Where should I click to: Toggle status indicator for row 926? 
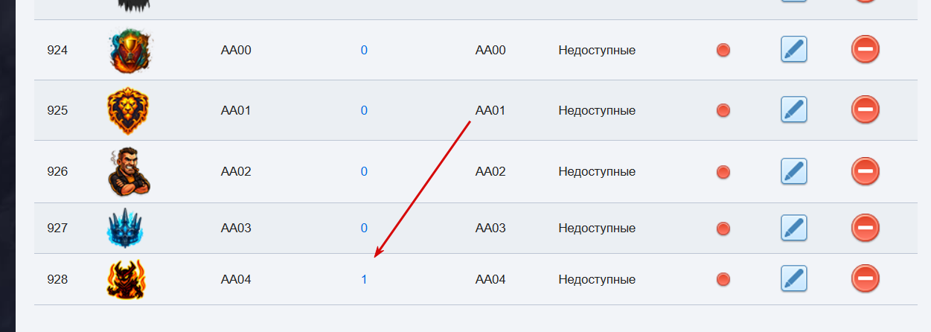tap(723, 172)
